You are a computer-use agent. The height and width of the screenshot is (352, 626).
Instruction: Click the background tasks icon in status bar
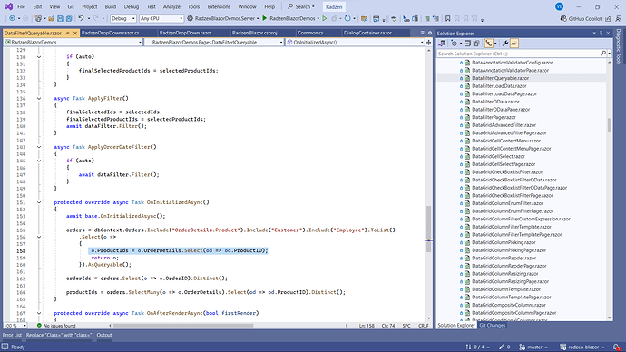[x=5, y=347]
